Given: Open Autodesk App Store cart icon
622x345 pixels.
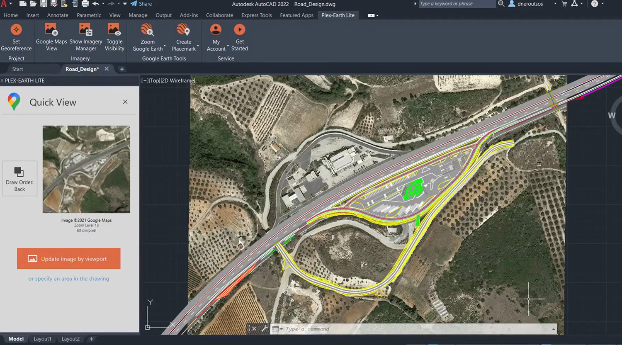Looking at the screenshot, I should (x=564, y=4).
